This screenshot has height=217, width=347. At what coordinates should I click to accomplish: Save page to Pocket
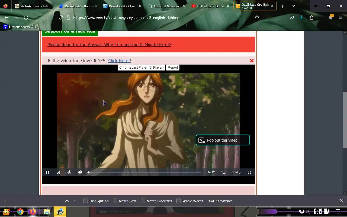292,17
